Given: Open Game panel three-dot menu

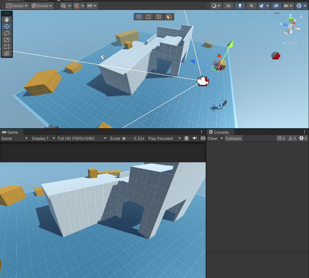Looking at the screenshot, I should (x=202, y=132).
